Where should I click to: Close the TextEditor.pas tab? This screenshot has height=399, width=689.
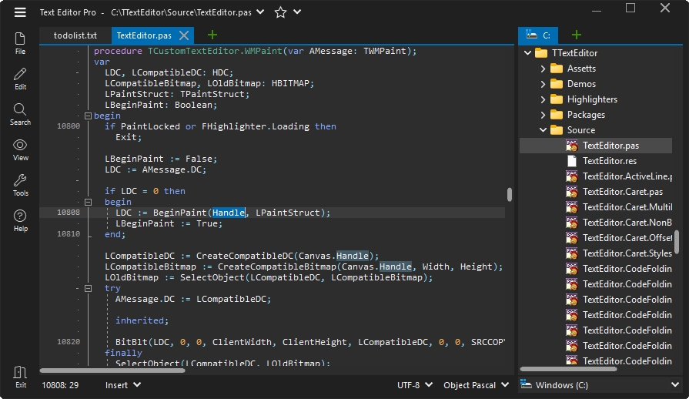184,35
